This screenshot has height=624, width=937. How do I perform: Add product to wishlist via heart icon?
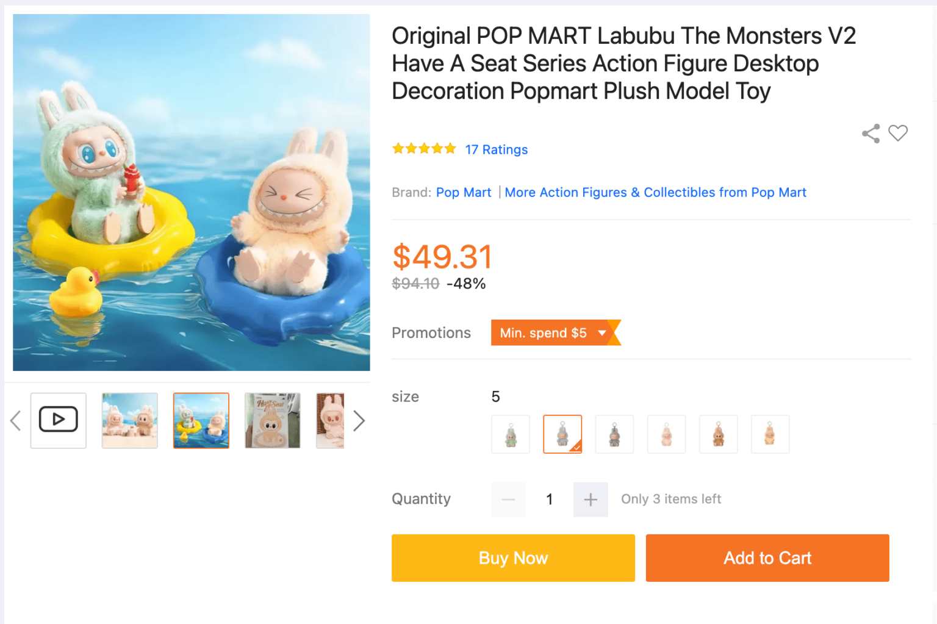point(898,133)
